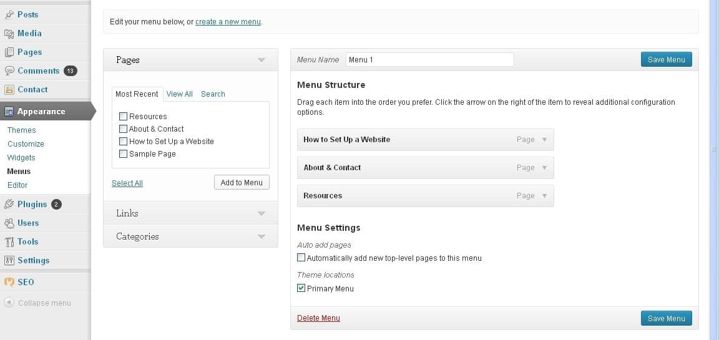The height and width of the screenshot is (340, 719).
Task: Enable automatically add new top-level pages
Action: [301, 258]
